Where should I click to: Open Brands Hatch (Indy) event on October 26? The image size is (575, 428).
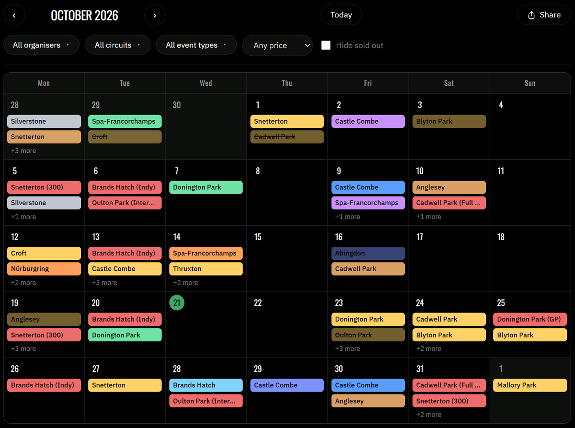(44, 385)
